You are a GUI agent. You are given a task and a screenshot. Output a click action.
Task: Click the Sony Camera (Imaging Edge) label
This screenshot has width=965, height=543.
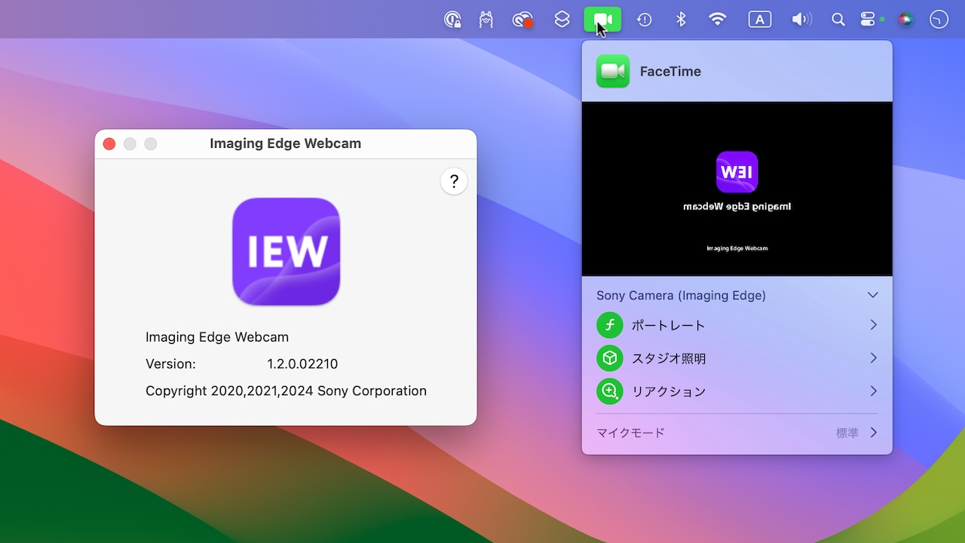682,296
